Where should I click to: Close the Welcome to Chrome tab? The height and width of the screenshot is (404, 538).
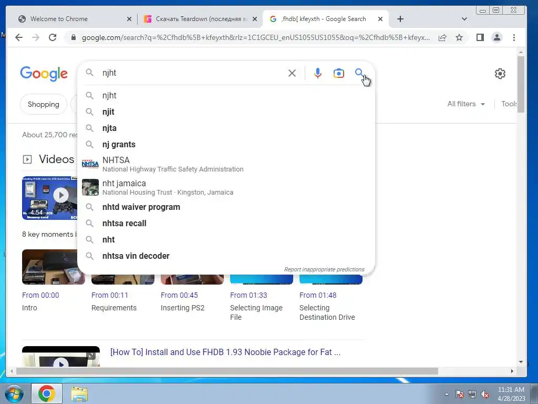click(x=129, y=19)
